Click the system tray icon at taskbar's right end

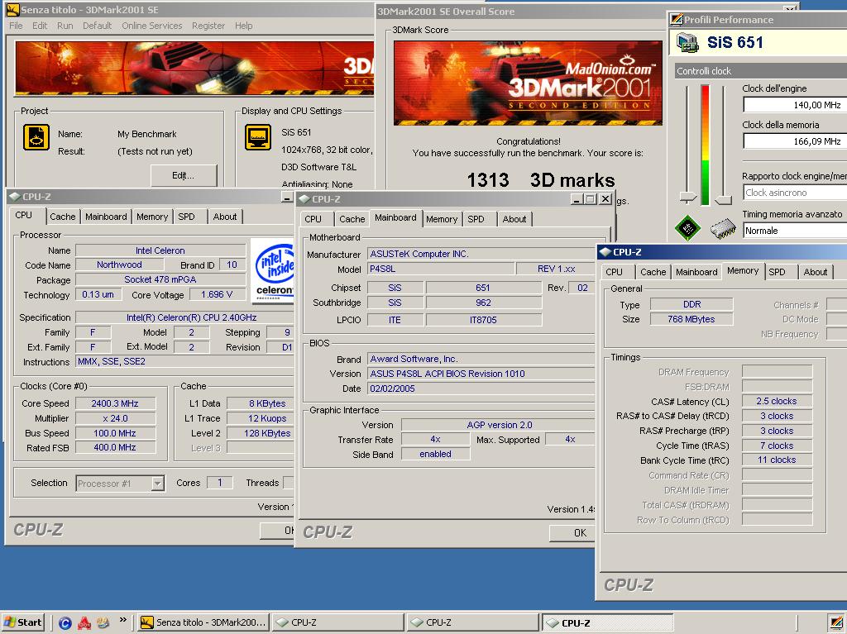pos(836,622)
